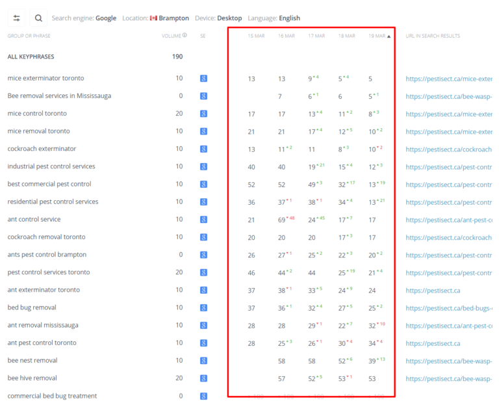Click the search magnifier icon
This screenshot has width=499, height=403.
point(38,18)
